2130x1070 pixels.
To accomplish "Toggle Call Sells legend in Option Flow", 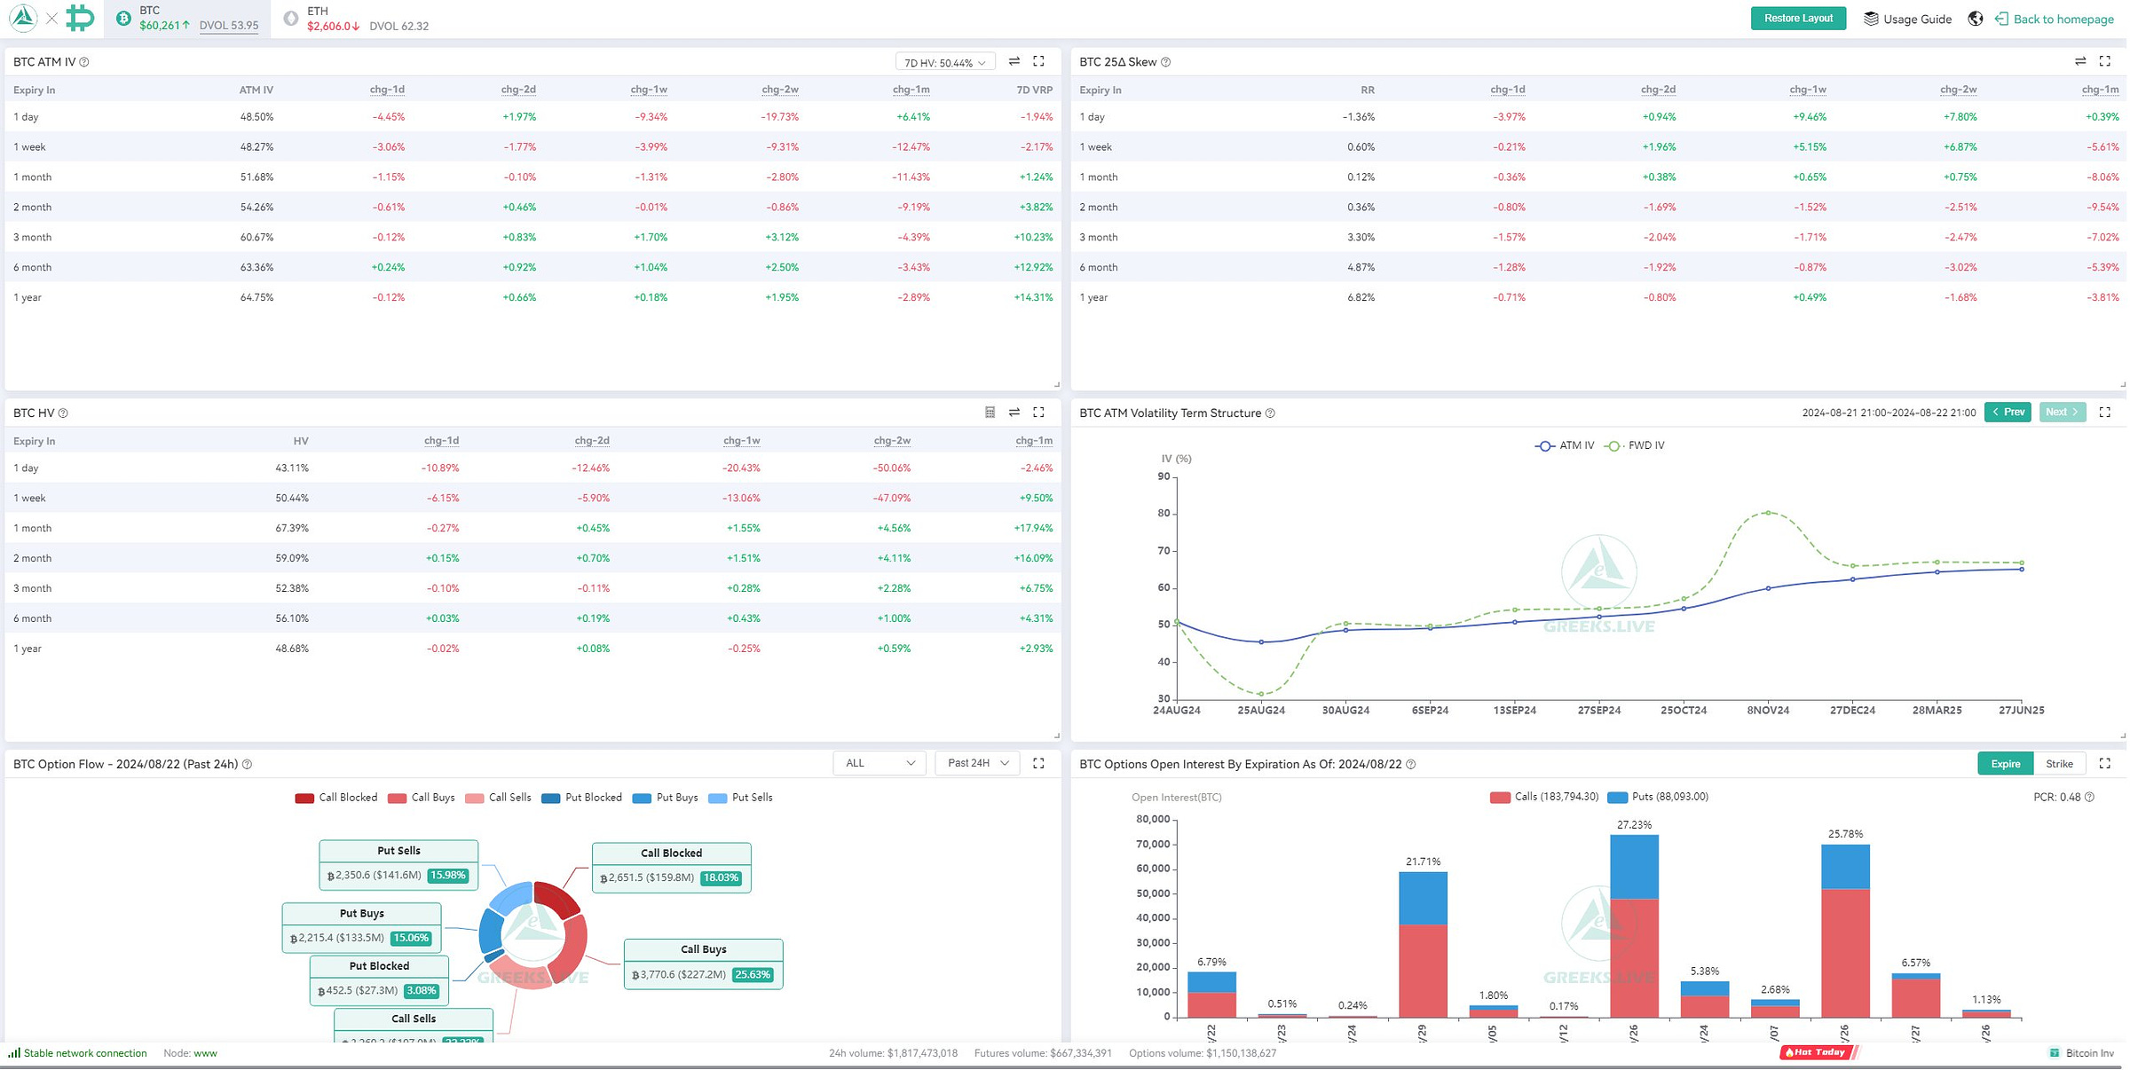I will point(498,798).
